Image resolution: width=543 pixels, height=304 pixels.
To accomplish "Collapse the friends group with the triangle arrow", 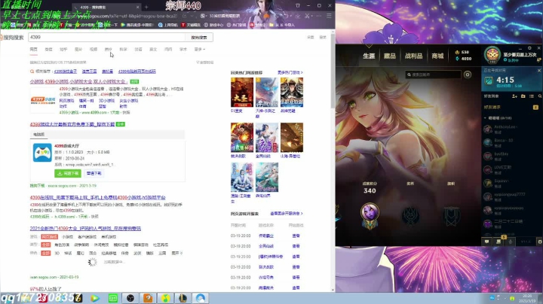I will 485,118.
